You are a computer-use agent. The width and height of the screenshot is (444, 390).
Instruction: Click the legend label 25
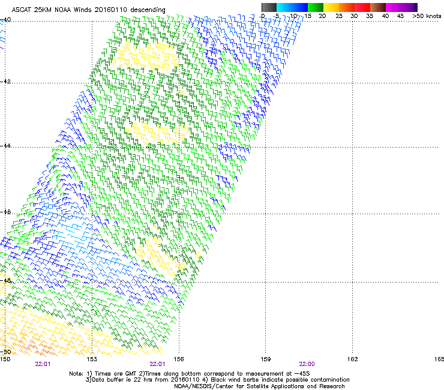pos(339,16)
